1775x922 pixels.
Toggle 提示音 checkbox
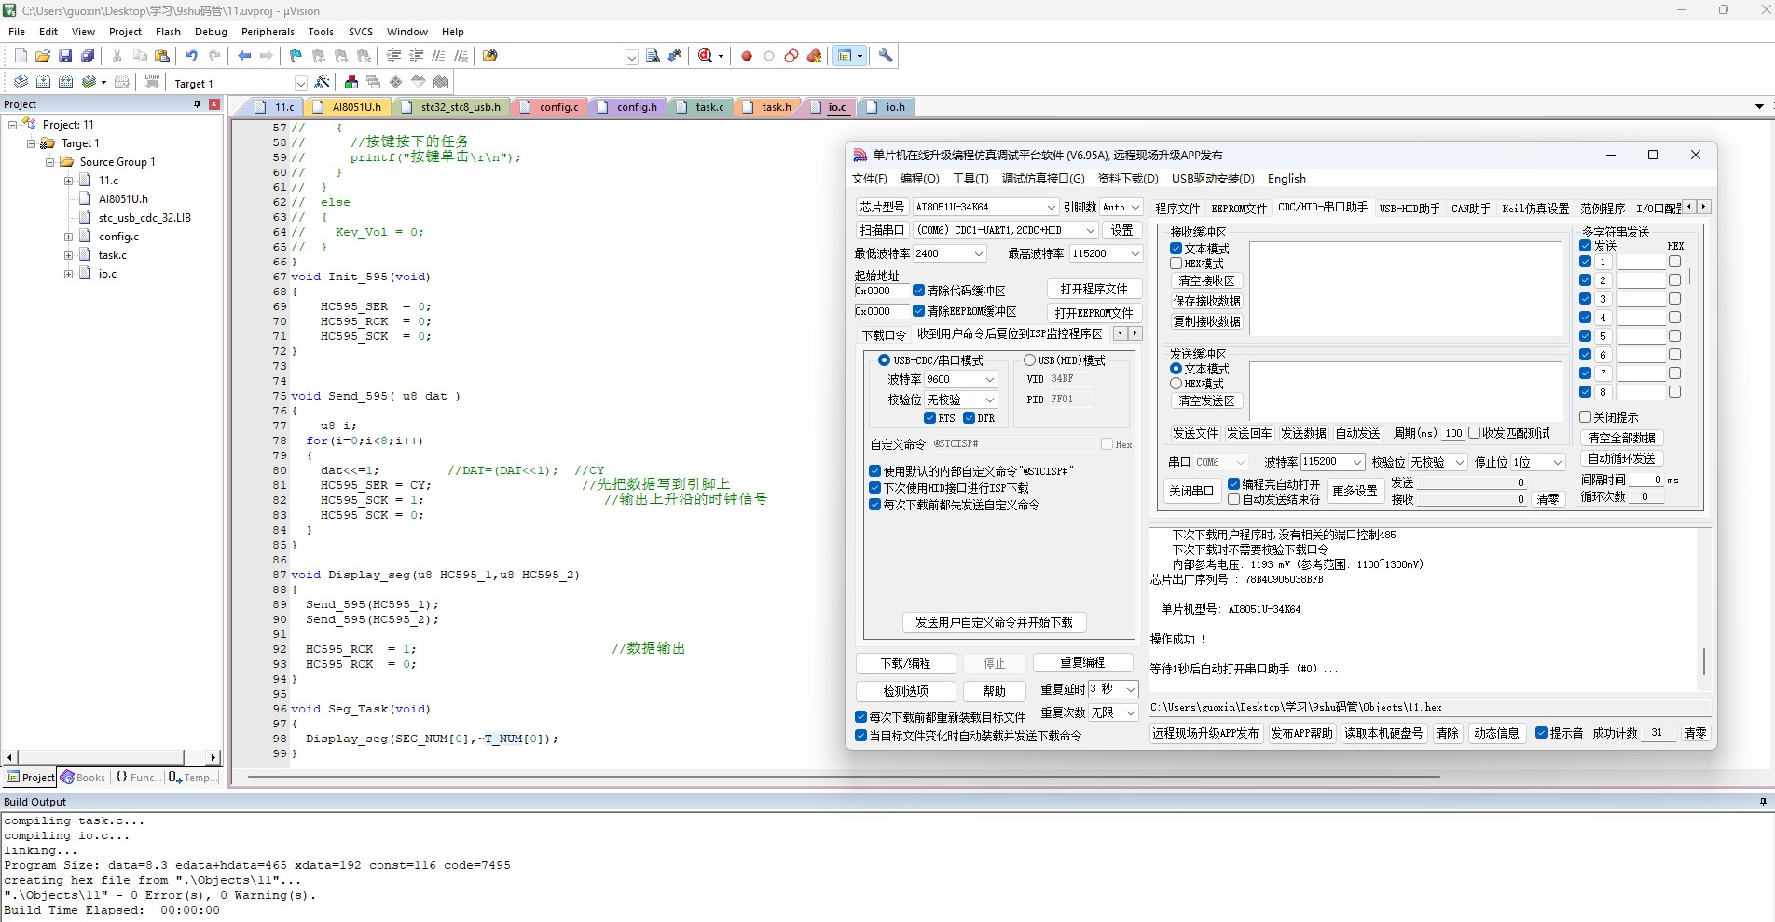point(1541,733)
